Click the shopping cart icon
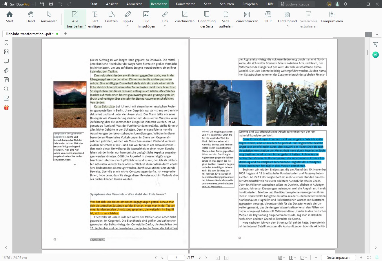382x261 pixels. (x=329, y=4)
